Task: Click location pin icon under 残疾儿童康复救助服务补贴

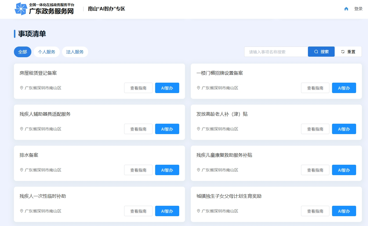Action: click(198, 170)
